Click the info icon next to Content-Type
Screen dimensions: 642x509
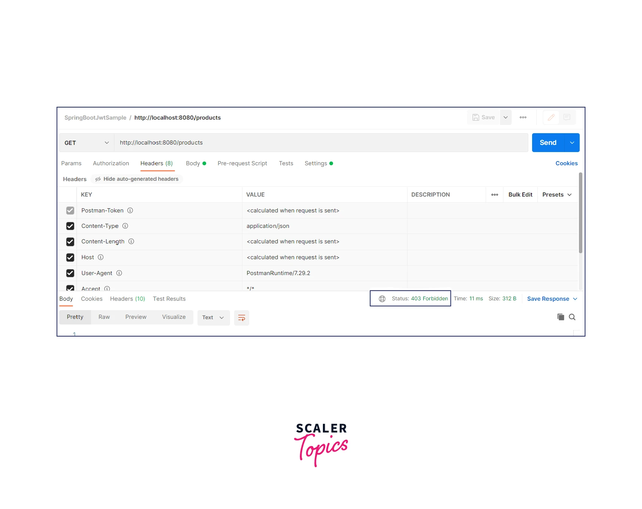[125, 226]
